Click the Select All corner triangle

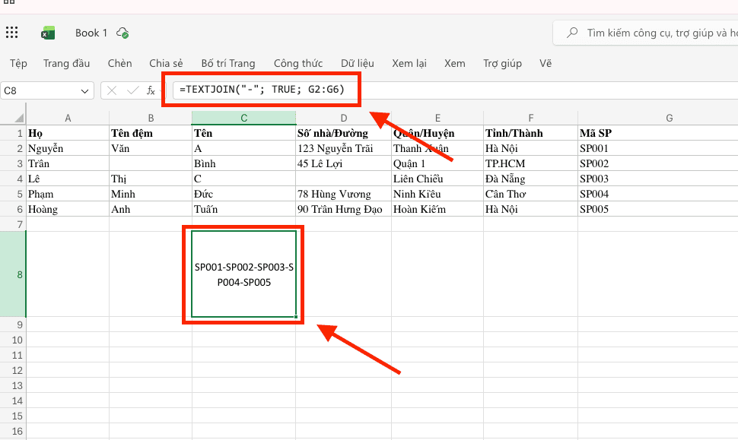[19, 118]
